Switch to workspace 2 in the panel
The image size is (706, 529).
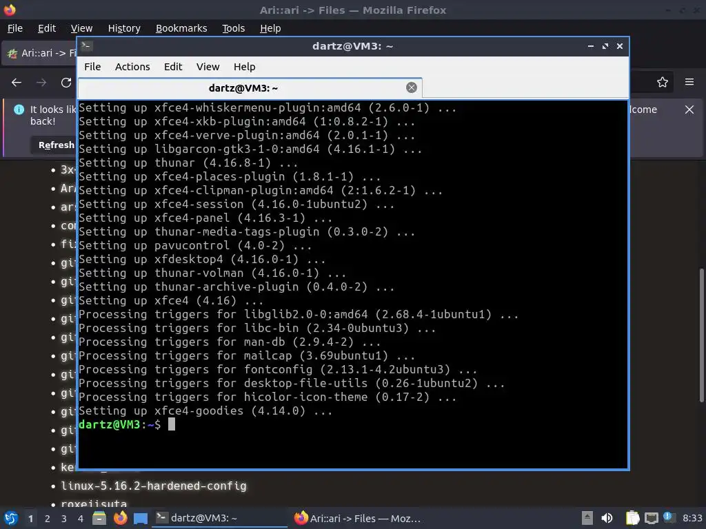[x=48, y=519]
